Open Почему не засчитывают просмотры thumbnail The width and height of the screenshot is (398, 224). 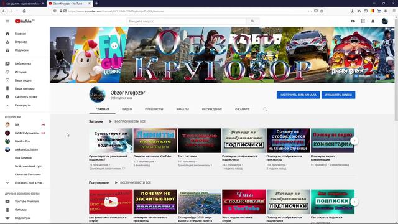(x=155, y=202)
